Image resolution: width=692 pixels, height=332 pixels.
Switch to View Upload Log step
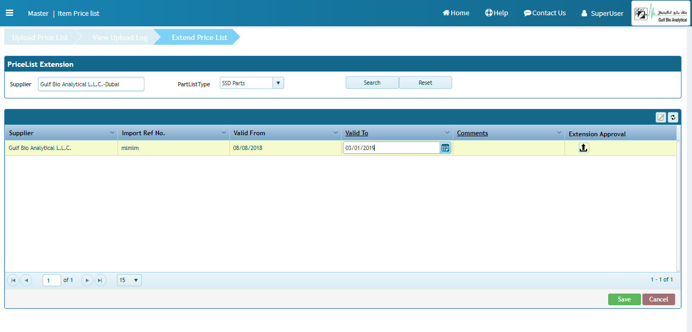point(120,37)
